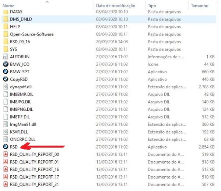221x191 pixels.
Task: Click the 446 KB size of CopyRSD
Action: (x=208, y=80)
